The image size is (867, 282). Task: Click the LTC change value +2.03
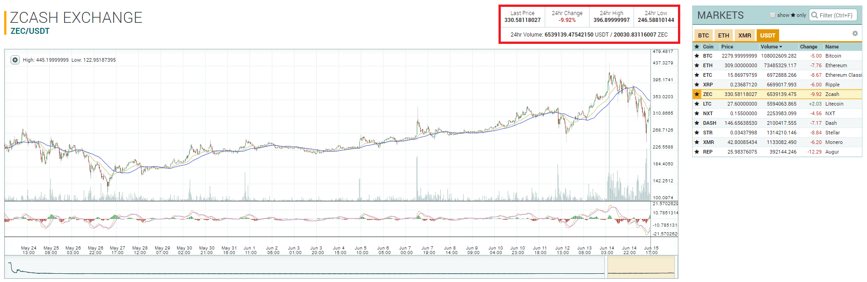click(x=815, y=104)
